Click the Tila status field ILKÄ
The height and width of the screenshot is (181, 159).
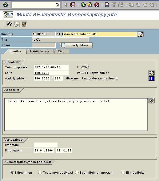pyautogui.click(x=60, y=40)
